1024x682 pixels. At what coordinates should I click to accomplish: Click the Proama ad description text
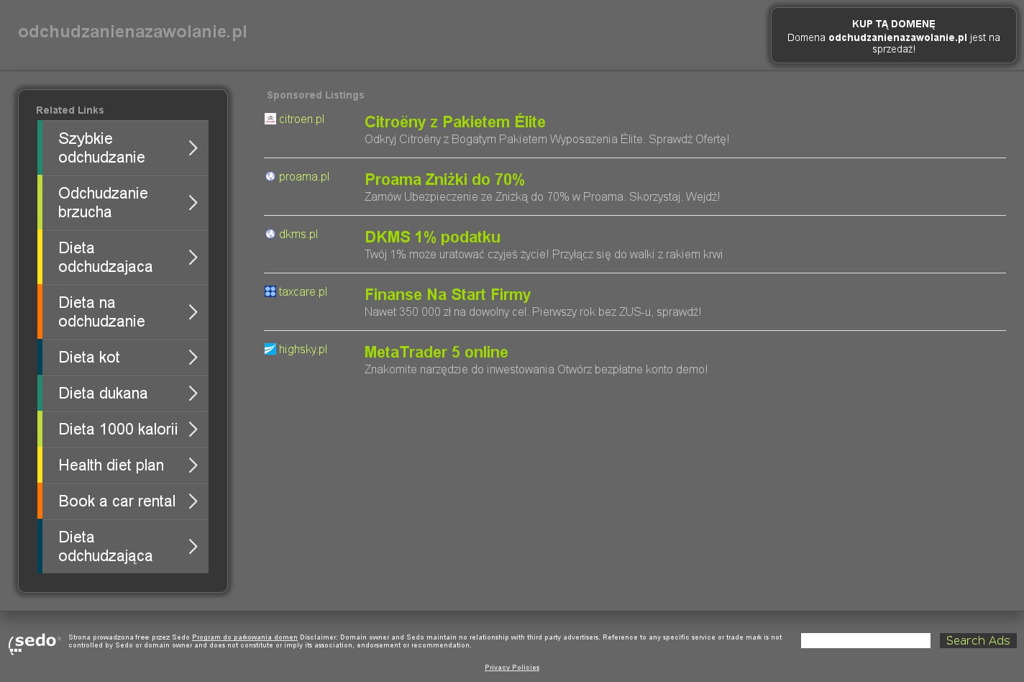542,196
